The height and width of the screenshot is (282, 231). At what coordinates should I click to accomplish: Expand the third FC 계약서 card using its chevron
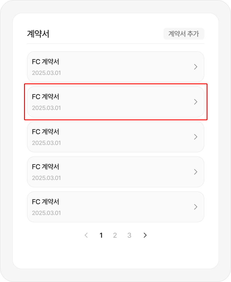coord(195,137)
